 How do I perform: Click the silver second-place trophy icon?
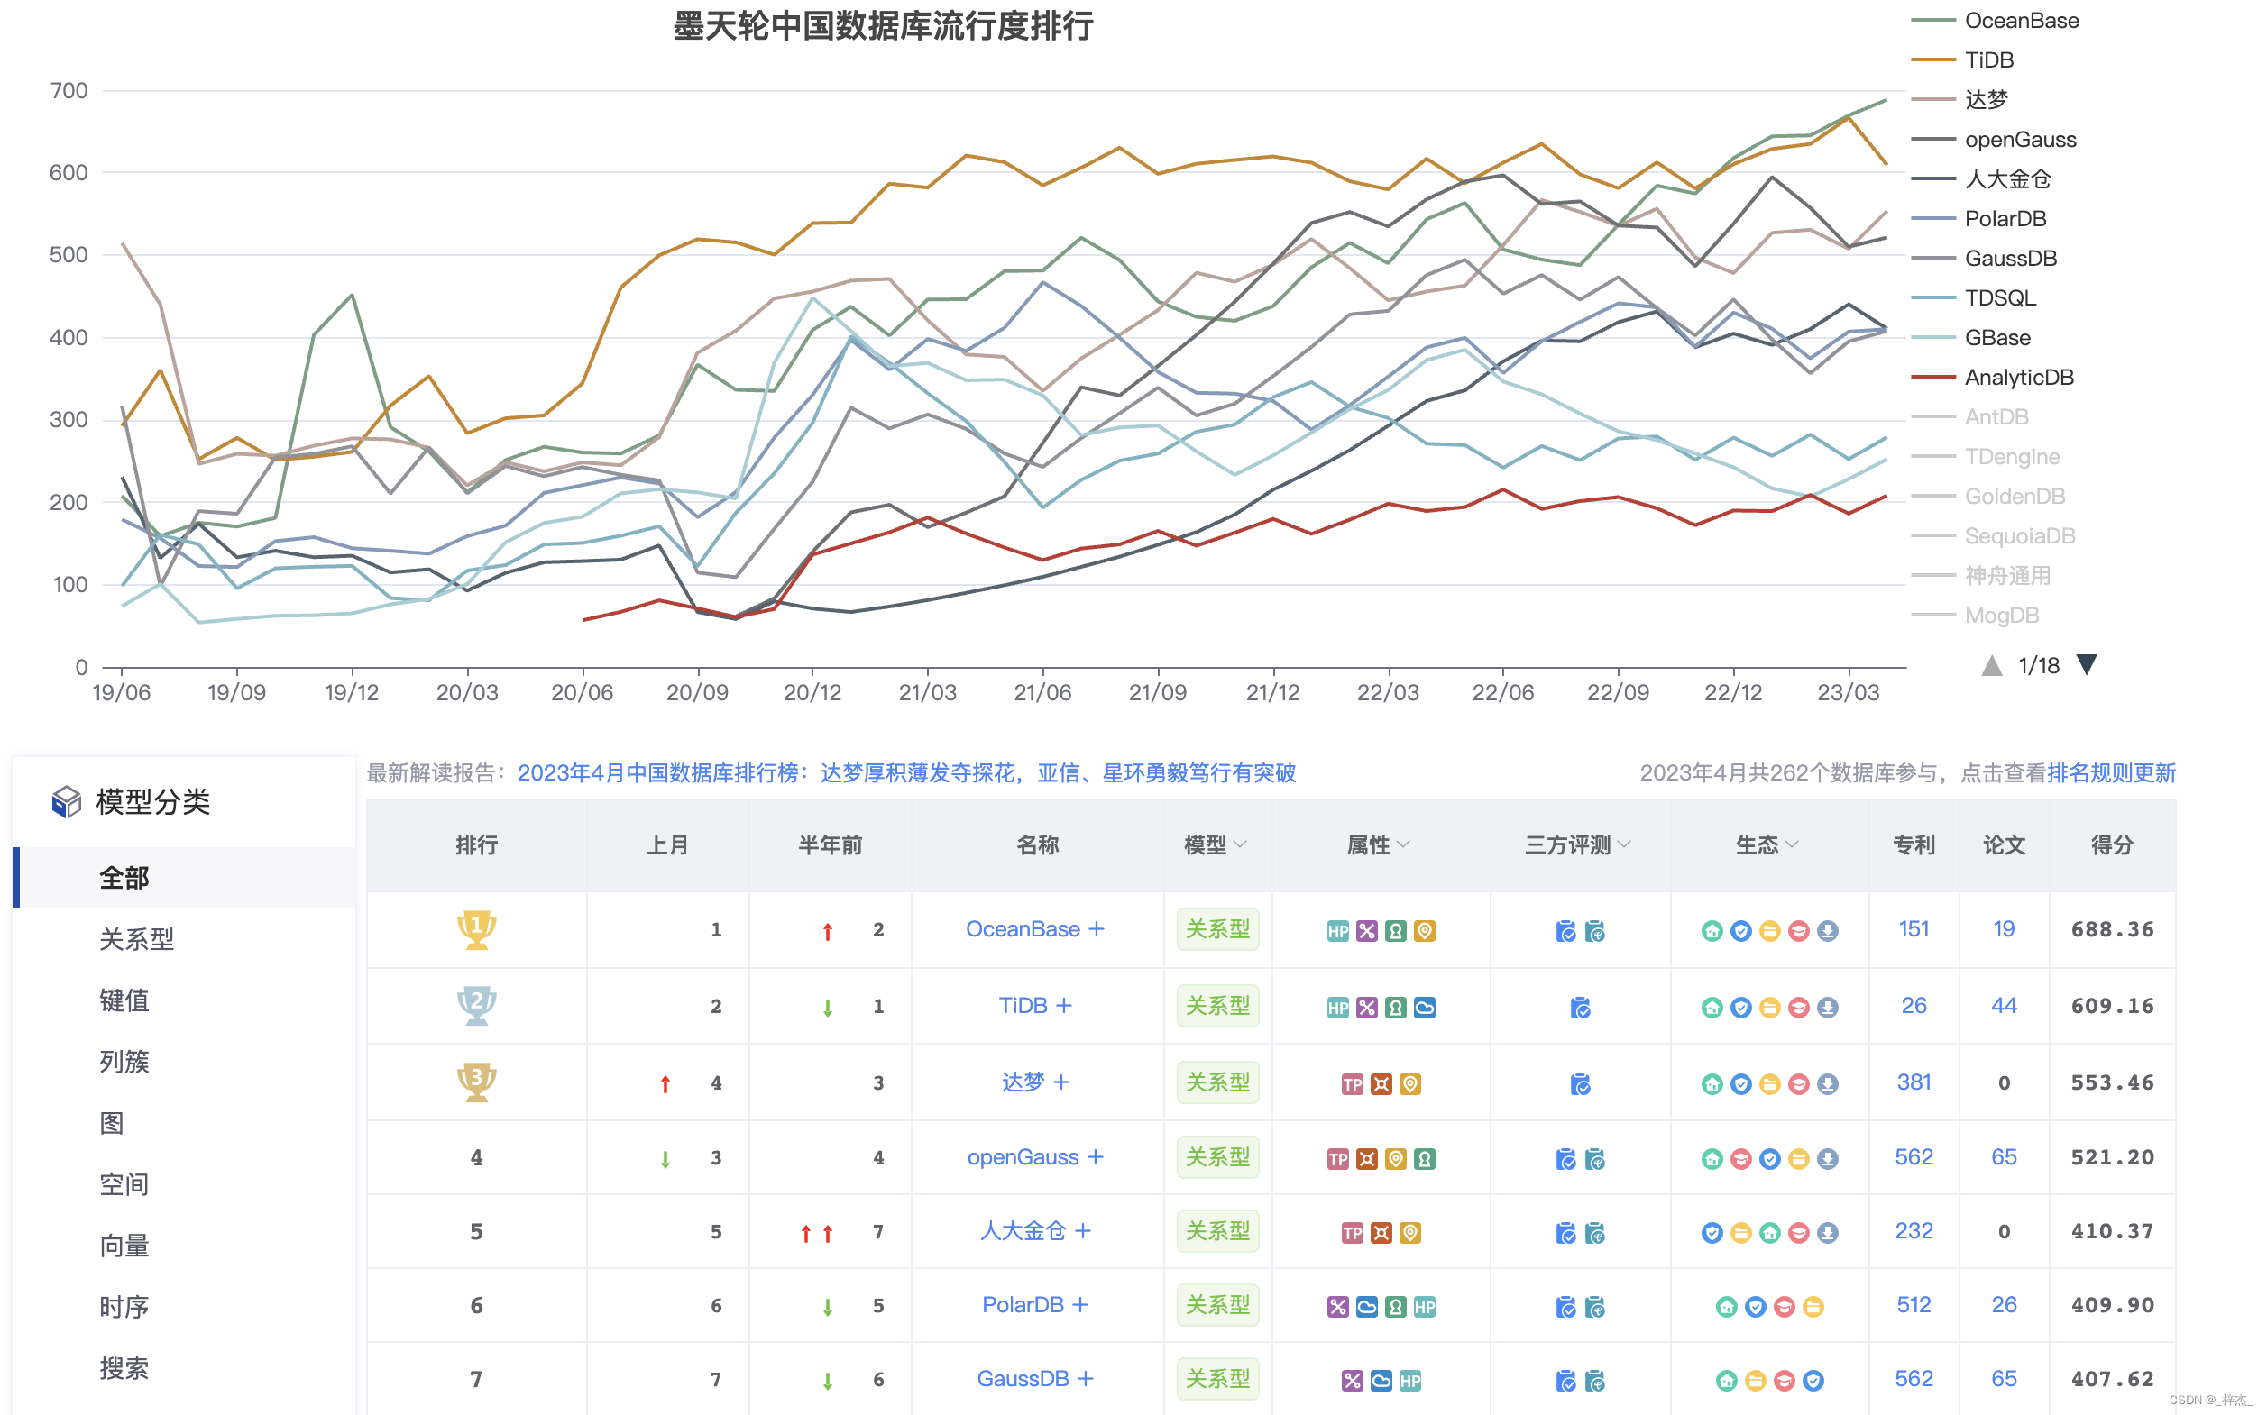click(477, 1006)
